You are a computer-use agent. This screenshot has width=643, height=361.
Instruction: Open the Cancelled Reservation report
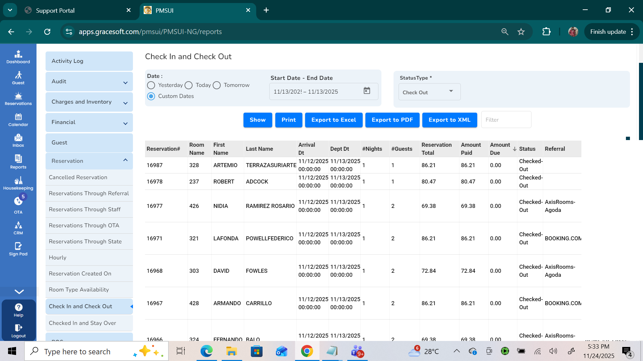tap(78, 177)
